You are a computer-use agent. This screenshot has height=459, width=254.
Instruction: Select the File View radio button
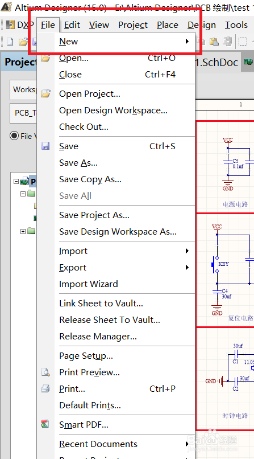click(14, 136)
